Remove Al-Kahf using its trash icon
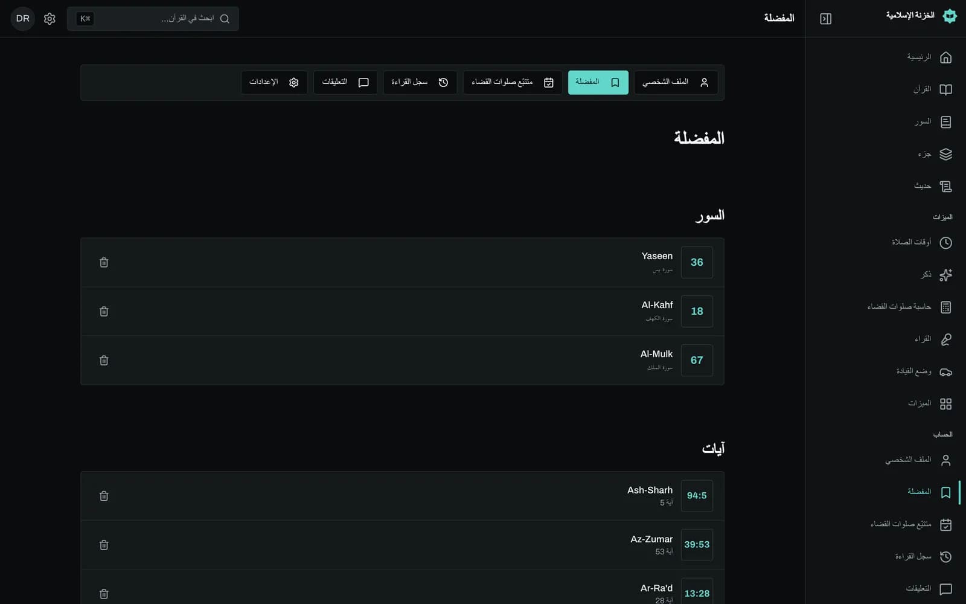The image size is (966, 604). click(104, 311)
